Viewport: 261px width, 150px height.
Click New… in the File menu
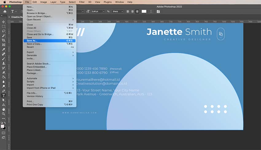[x=50, y=7]
